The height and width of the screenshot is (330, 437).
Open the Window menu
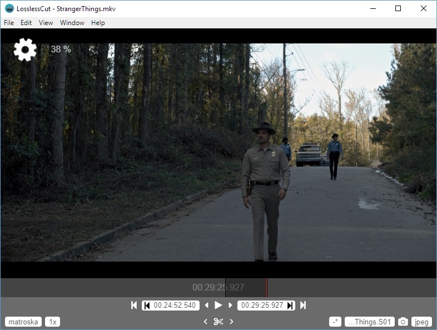pos(72,23)
